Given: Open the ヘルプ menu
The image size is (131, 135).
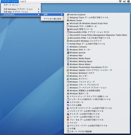Looking at the screenshot, I should point(23,1).
